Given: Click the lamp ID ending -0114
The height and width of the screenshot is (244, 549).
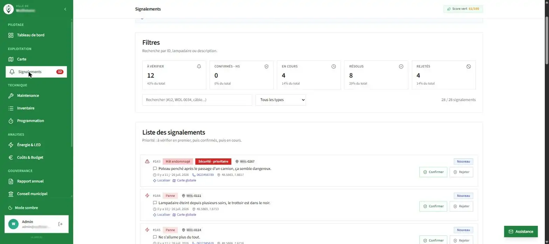Looking at the screenshot, I should 192,230.
